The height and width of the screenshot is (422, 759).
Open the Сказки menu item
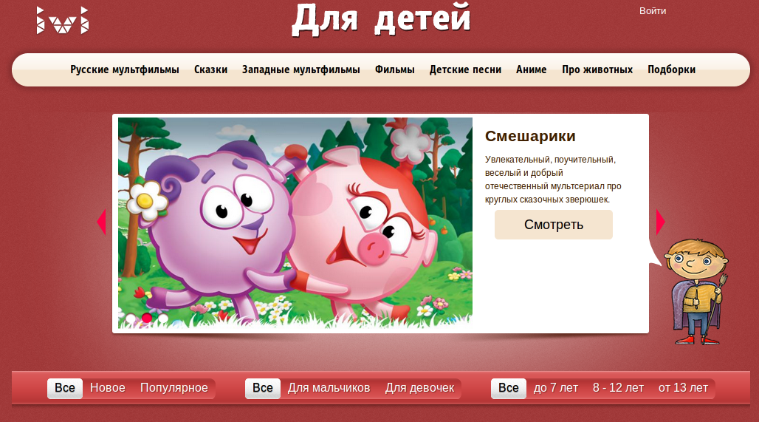[210, 70]
